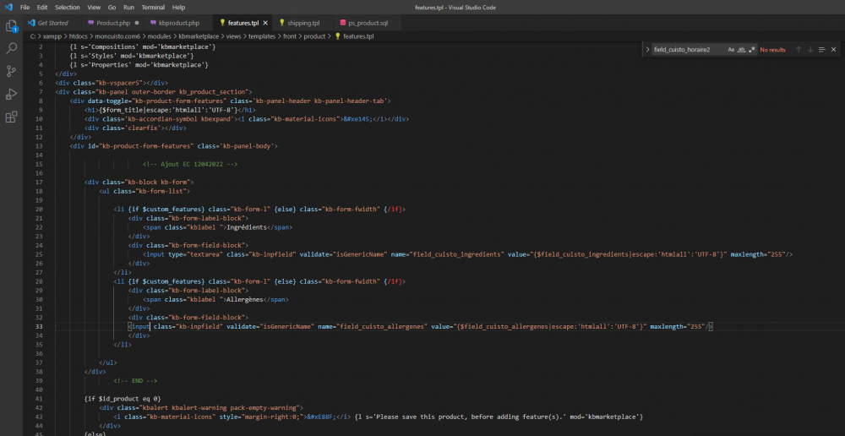Go to previous match arrow in find
The image size is (845, 436).
point(799,49)
